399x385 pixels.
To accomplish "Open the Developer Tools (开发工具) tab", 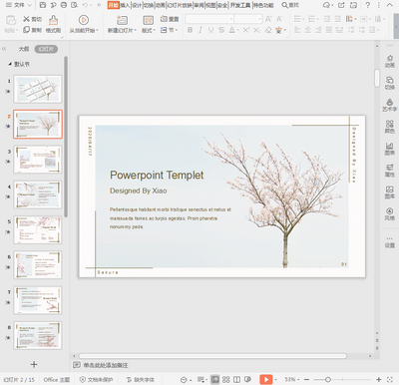I will pyautogui.click(x=240, y=5).
